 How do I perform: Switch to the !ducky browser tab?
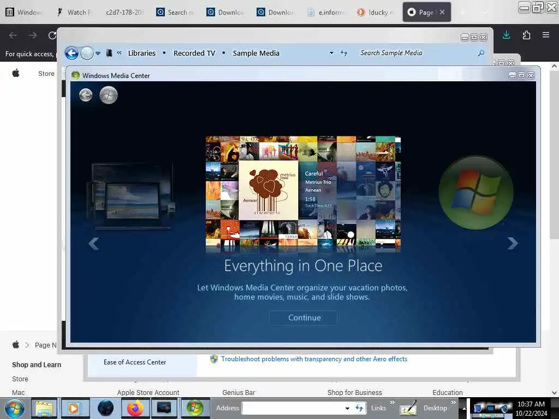376,12
